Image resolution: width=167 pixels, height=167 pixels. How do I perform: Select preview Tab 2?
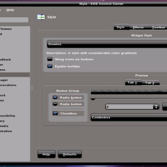151,83
